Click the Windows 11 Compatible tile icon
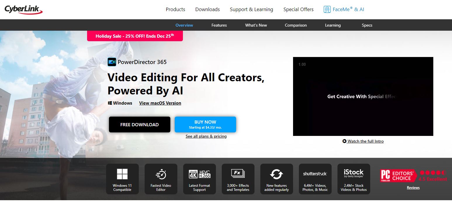Screen dimensions: 452x204 (x=122, y=174)
